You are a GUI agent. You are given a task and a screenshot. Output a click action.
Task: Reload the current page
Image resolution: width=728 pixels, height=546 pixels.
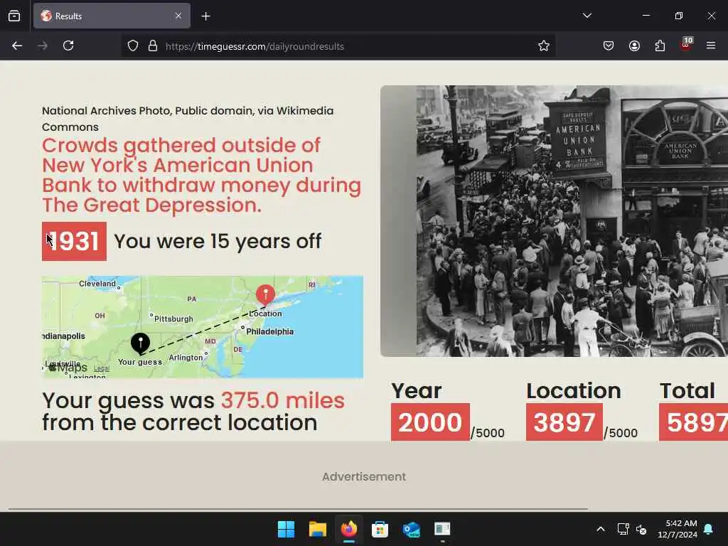(68, 45)
